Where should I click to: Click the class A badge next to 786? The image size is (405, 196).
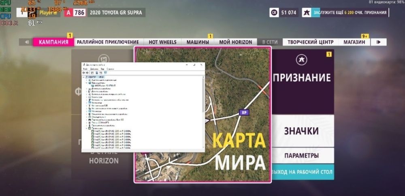pyautogui.click(x=68, y=13)
